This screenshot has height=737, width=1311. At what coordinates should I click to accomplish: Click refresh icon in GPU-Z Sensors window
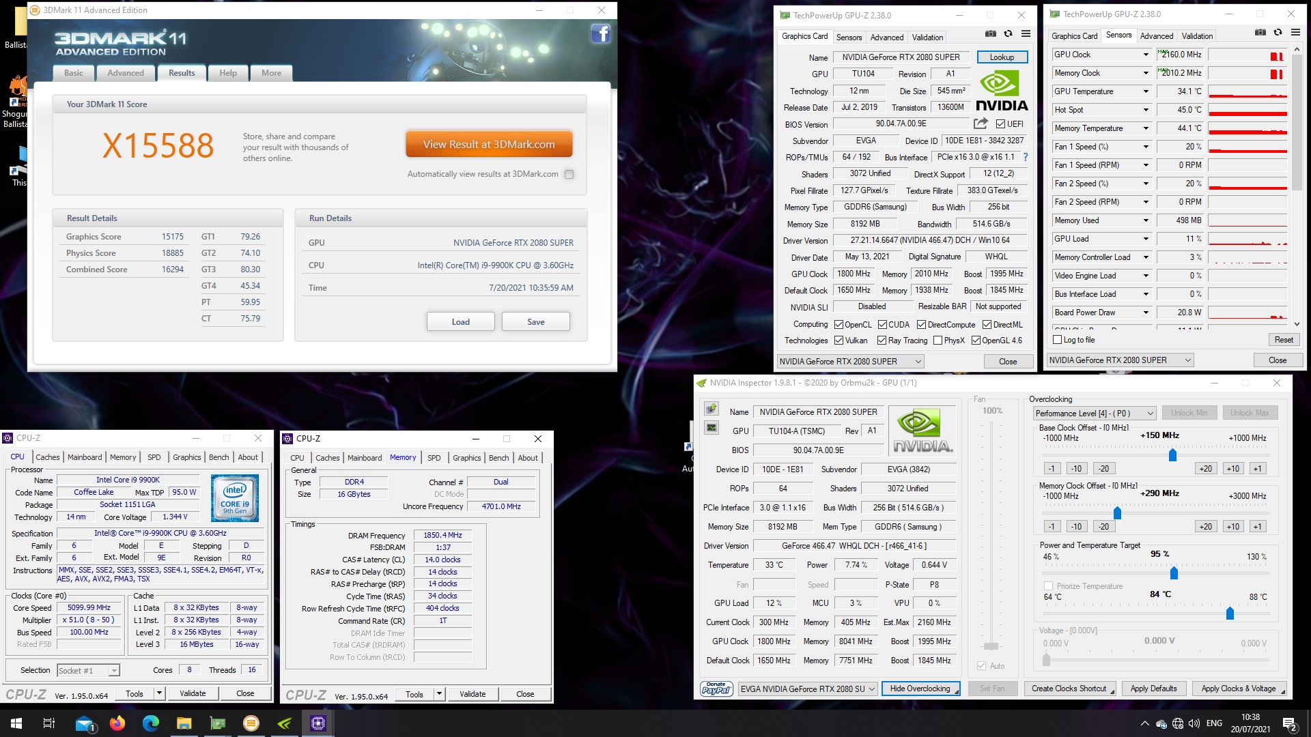[x=1278, y=32]
